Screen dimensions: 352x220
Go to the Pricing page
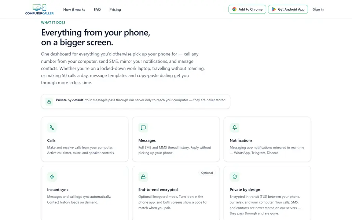tap(115, 10)
